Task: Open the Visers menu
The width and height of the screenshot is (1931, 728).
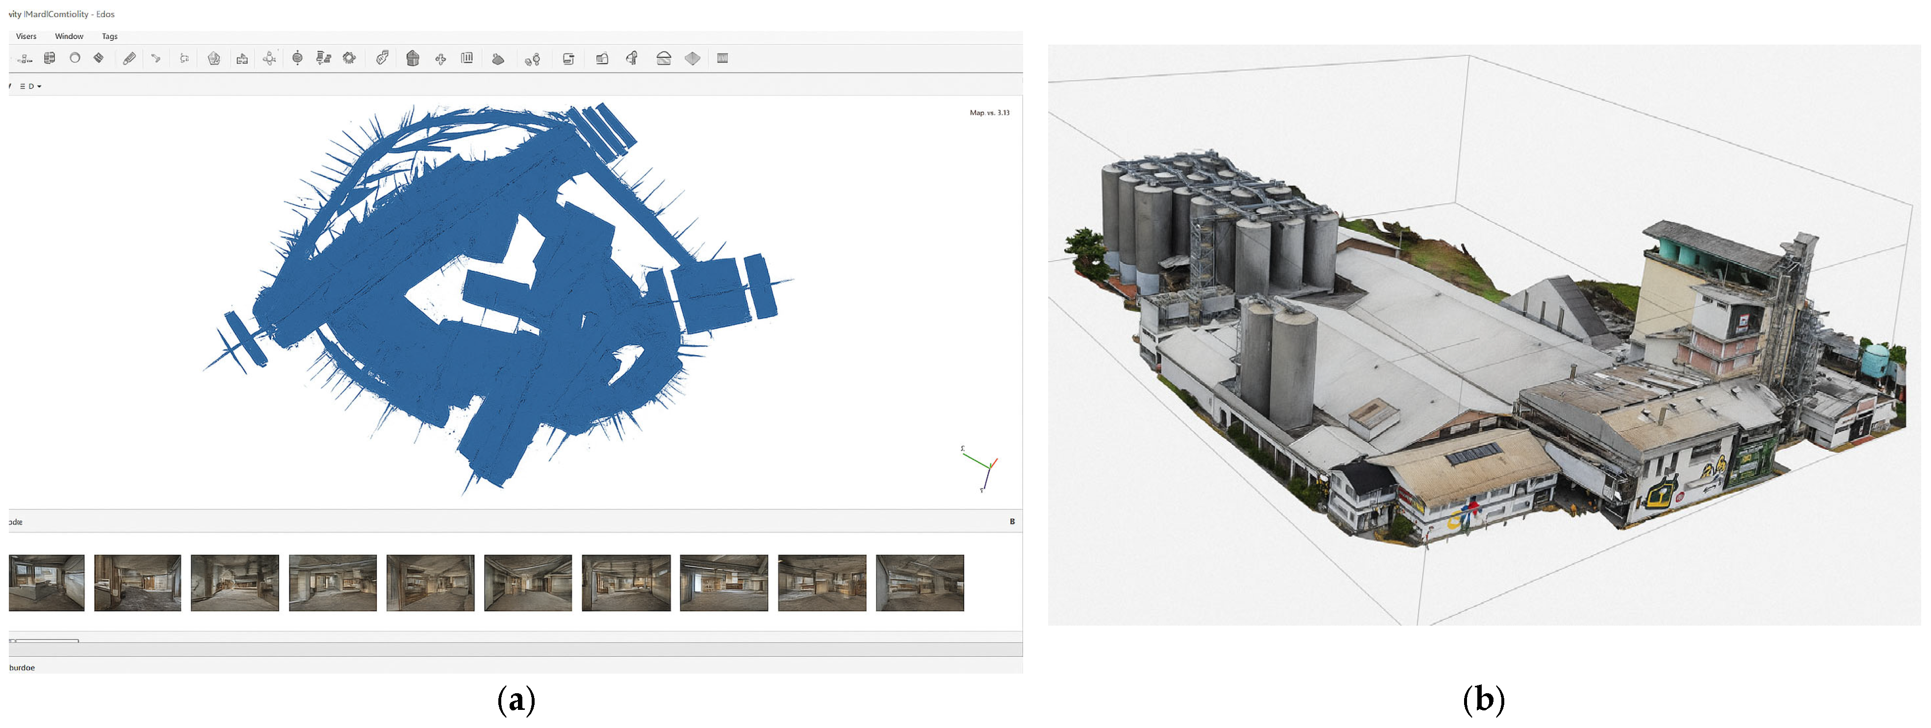Action: tap(26, 36)
